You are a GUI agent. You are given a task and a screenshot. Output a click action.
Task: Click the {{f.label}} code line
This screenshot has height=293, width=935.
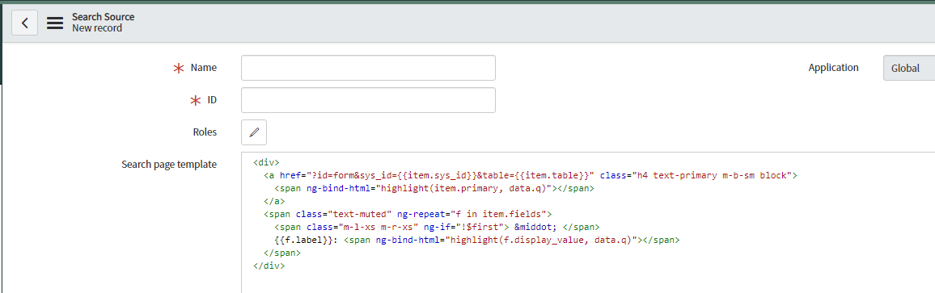pyautogui.click(x=477, y=240)
